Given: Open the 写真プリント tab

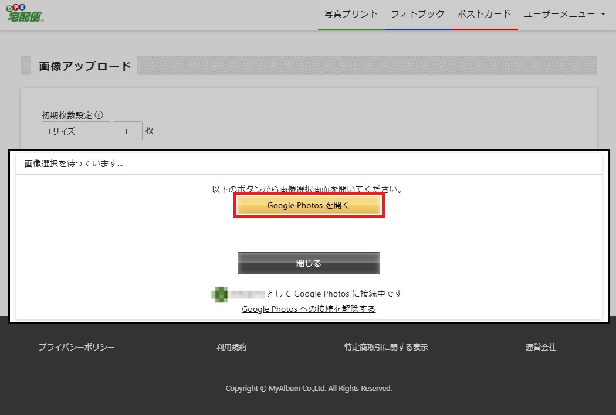Looking at the screenshot, I should tap(351, 15).
